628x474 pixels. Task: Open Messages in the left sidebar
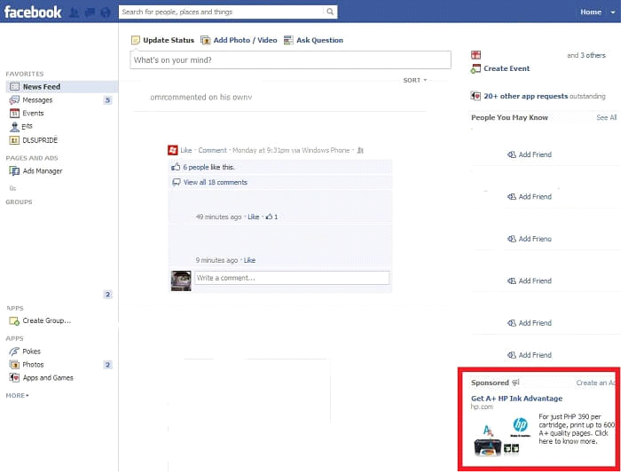pos(37,100)
